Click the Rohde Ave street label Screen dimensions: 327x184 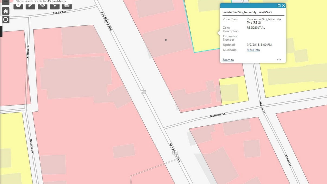pyautogui.click(x=60, y=13)
